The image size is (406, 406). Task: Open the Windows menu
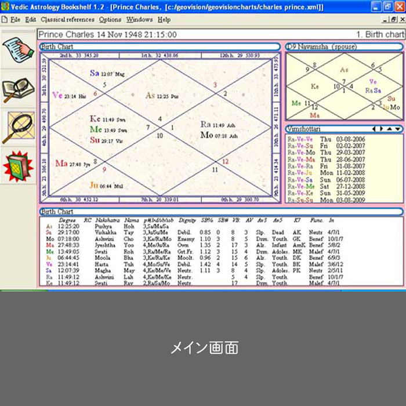pos(139,20)
